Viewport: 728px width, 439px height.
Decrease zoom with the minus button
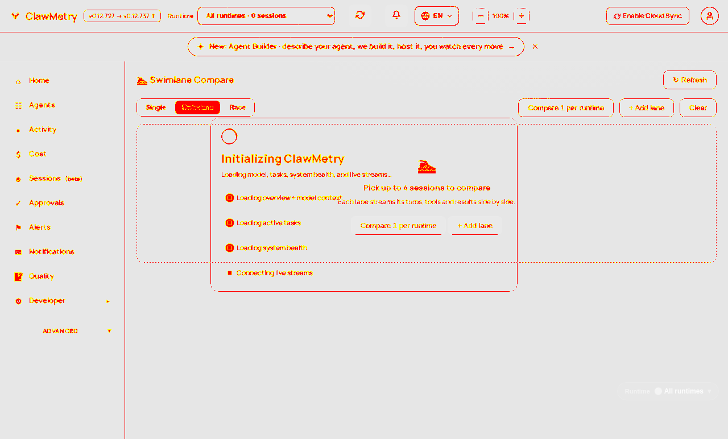click(481, 16)
